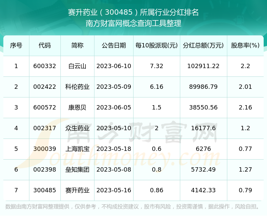Click dividend yield 0.79

[245, 190]
